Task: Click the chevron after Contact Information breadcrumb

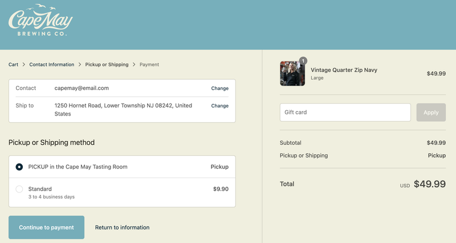Action: pyautogui.click(x=80, y=64)
